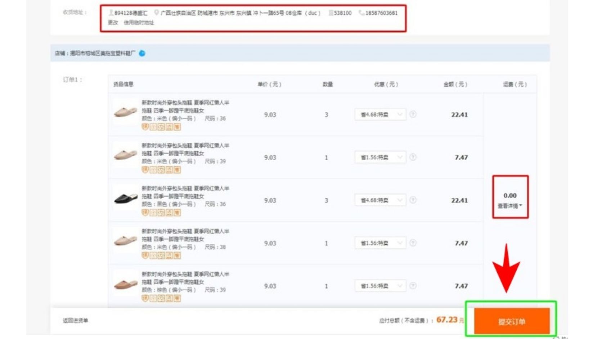Click the shield badge under the 黑色 size 36 item
Image resolution: width=602 pixels, height=339 pixels.
click(x=145, y=213)
